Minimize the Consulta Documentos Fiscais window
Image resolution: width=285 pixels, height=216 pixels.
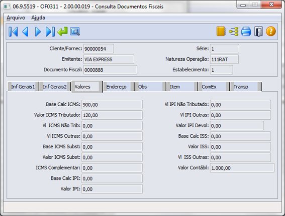tap(243, 5)
